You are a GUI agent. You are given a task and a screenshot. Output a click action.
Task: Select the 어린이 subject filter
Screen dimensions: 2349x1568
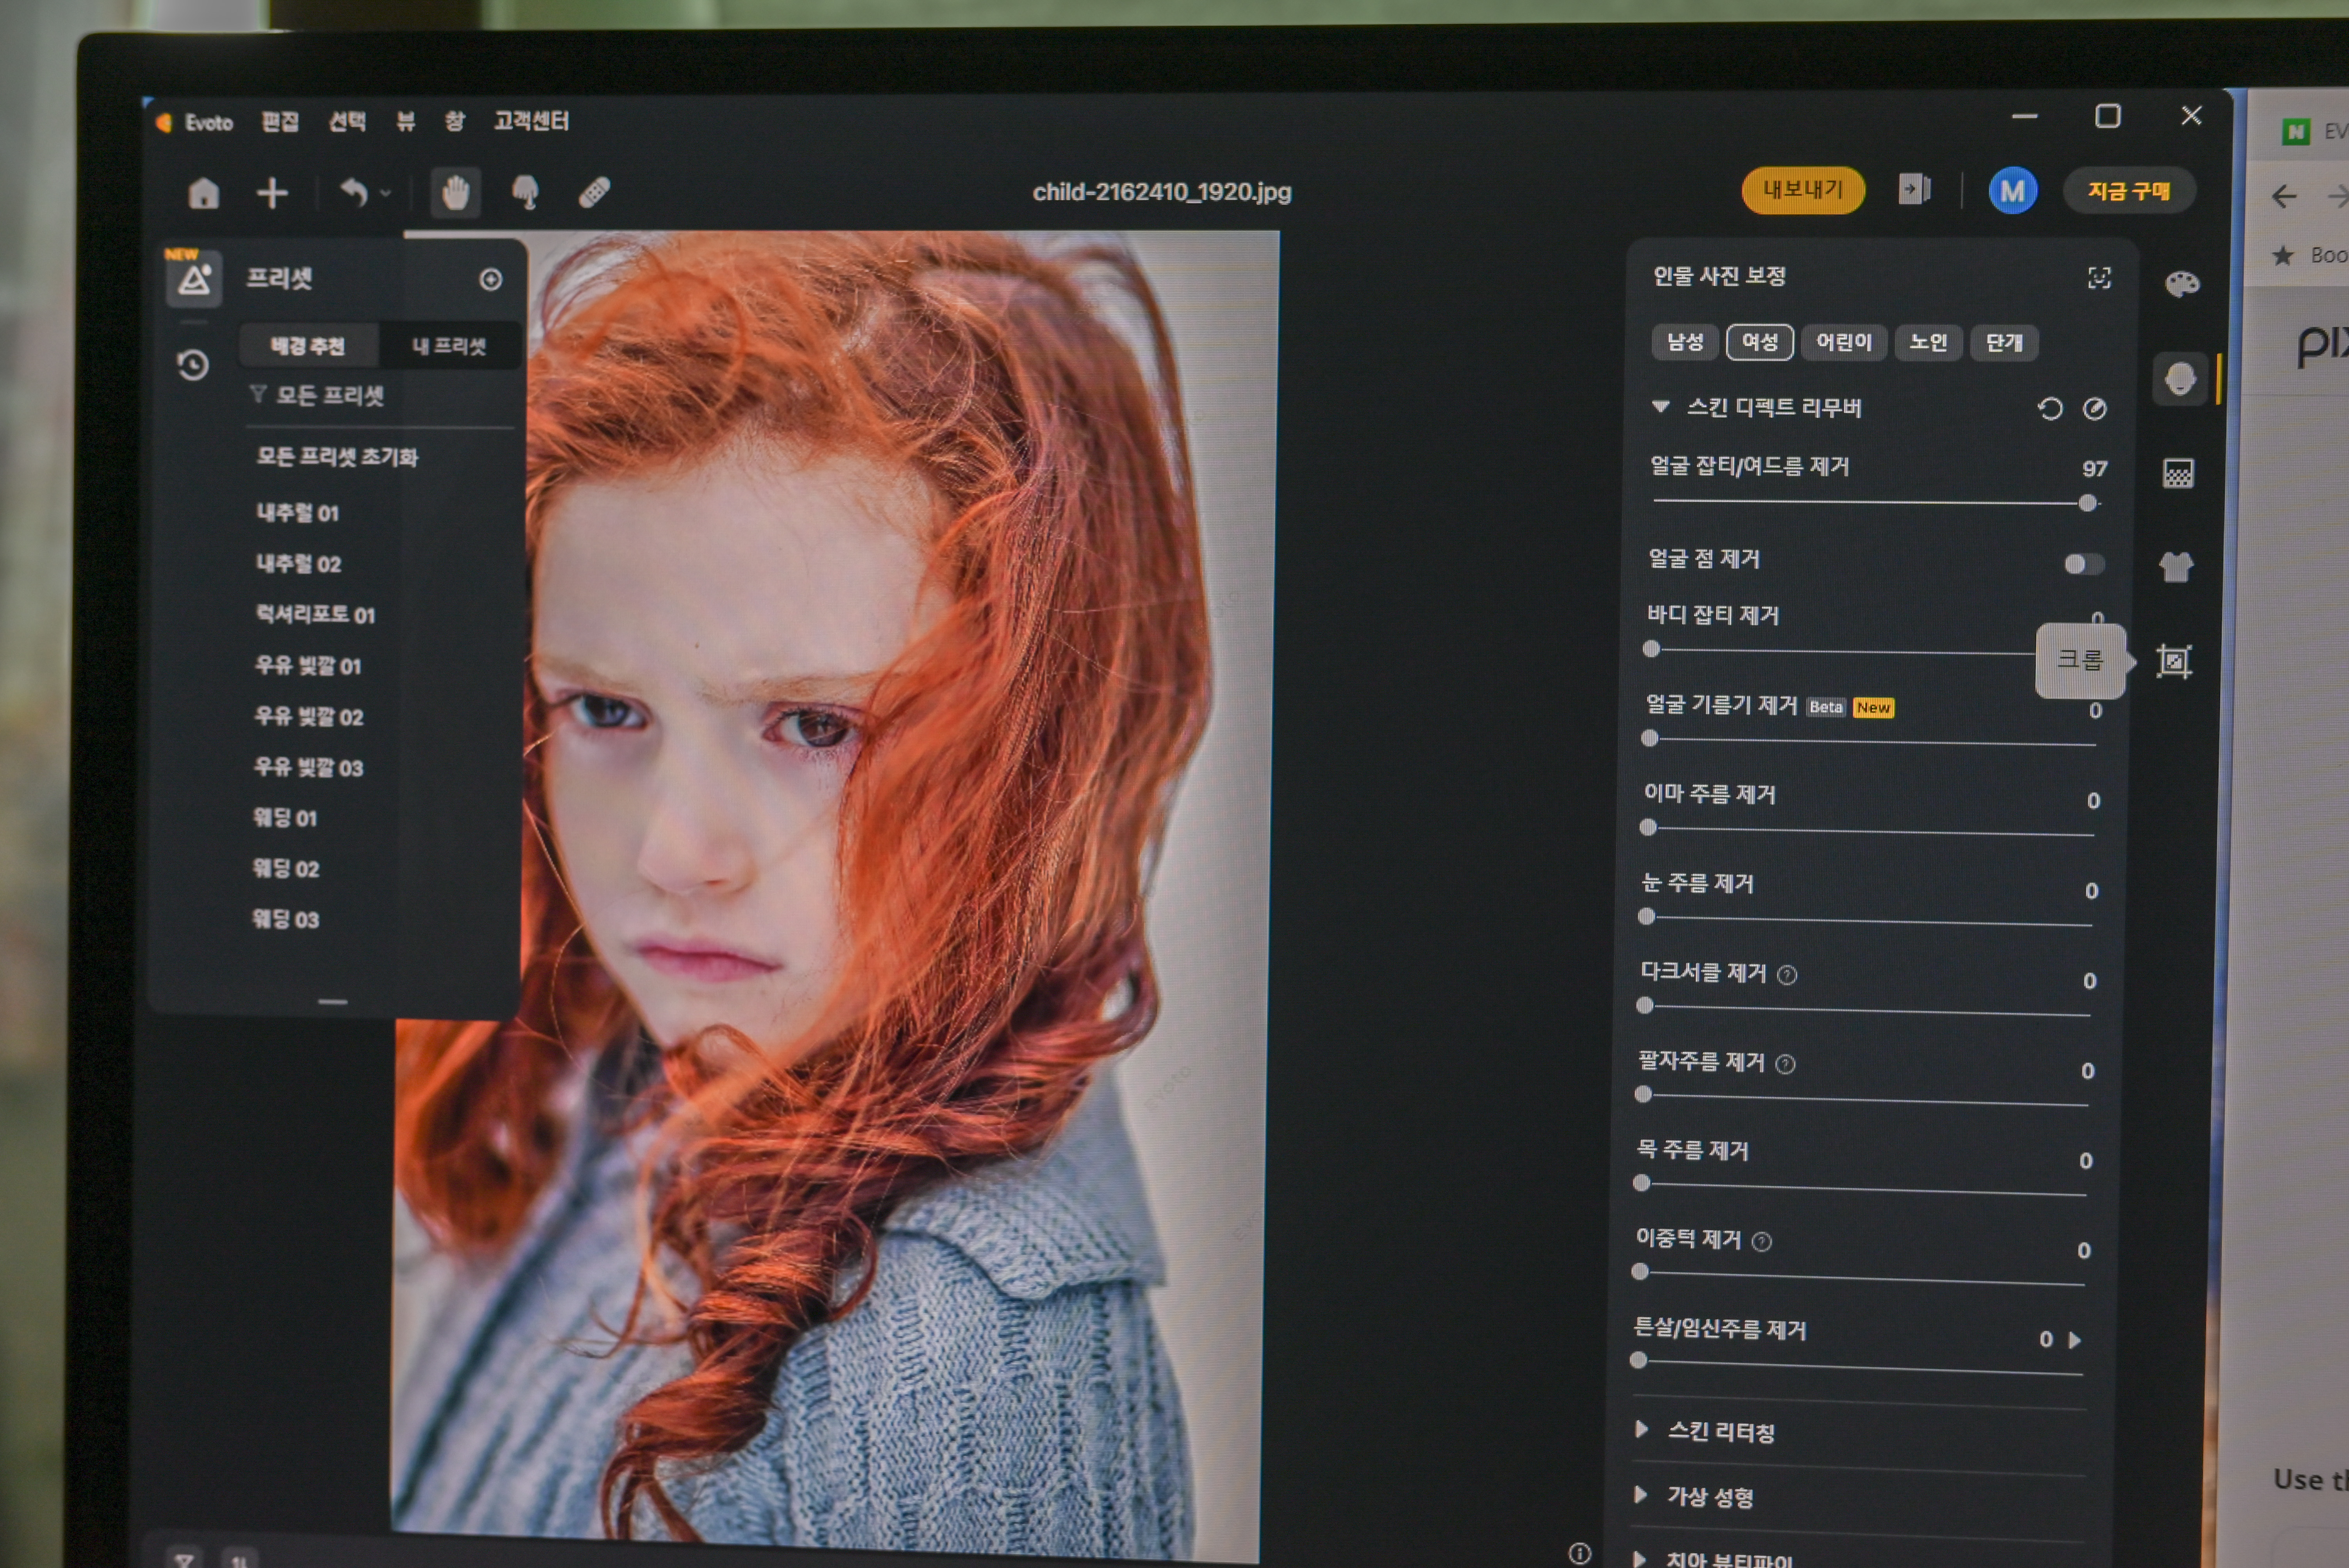1844,342
